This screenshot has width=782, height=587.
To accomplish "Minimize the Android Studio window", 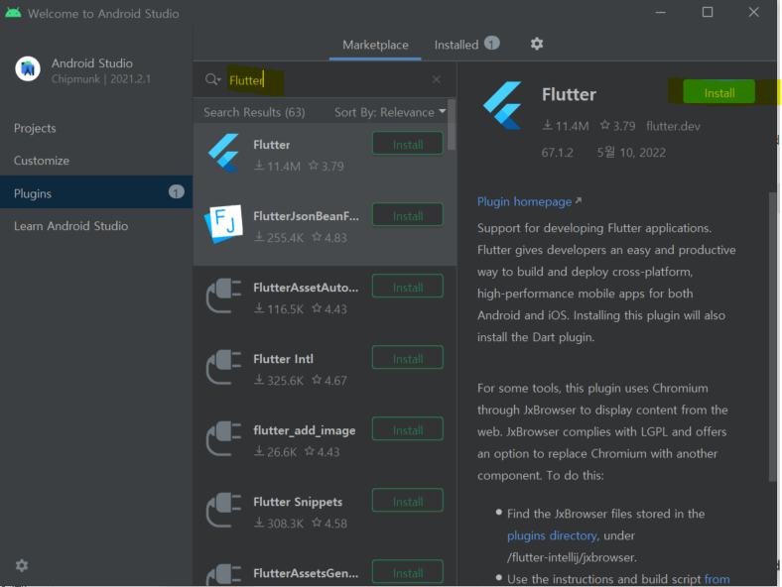I will (x=660, y=13).
